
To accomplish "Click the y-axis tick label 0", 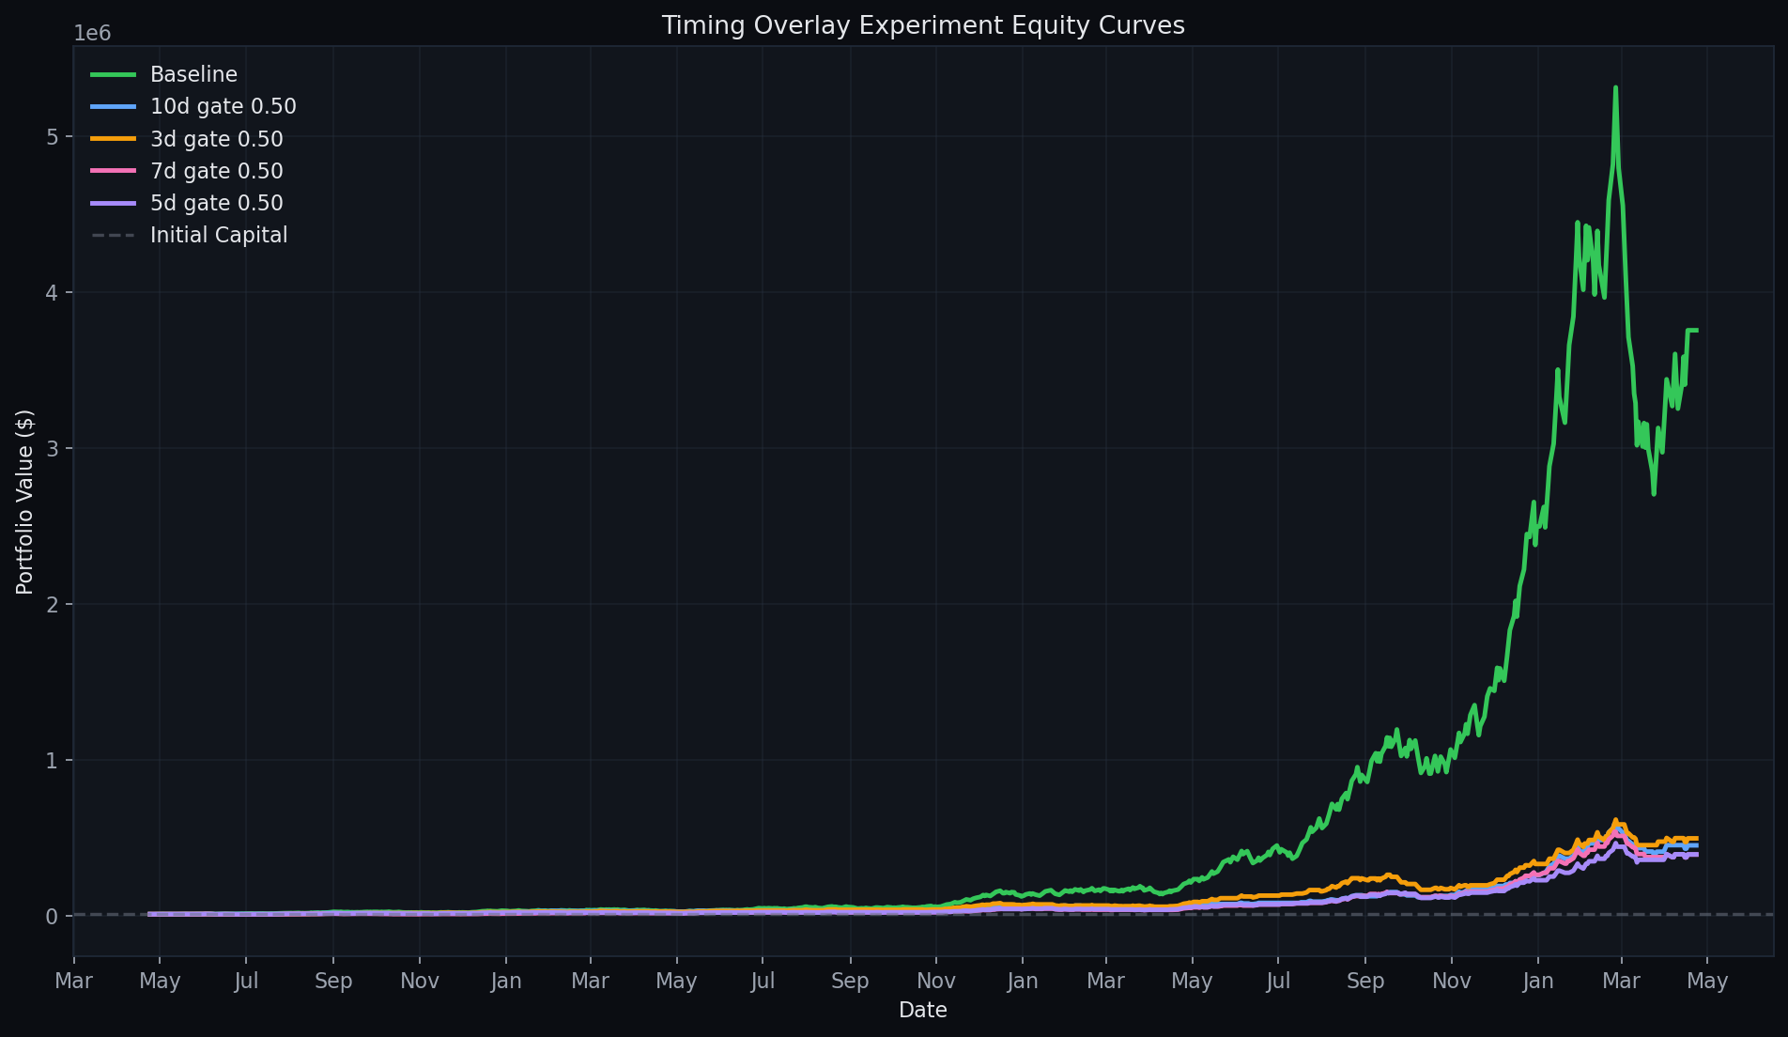I will click(52, 916).
